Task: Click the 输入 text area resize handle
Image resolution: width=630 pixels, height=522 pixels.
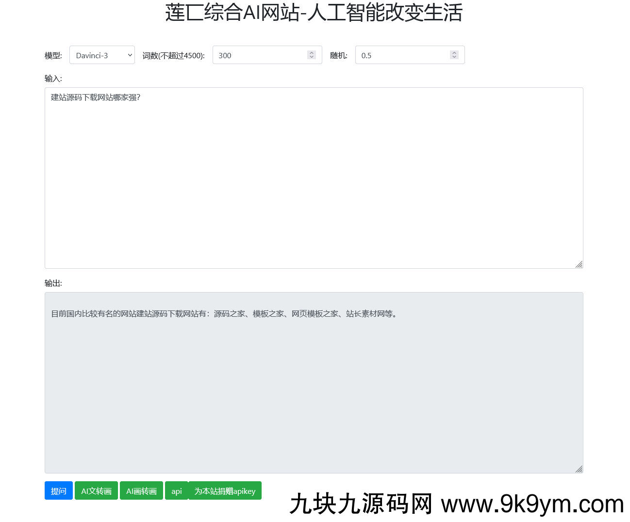Action: [x=579, y=264]
